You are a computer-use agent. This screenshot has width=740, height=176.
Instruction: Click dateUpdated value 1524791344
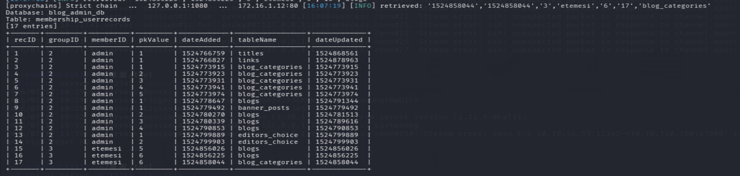point(337,101)
